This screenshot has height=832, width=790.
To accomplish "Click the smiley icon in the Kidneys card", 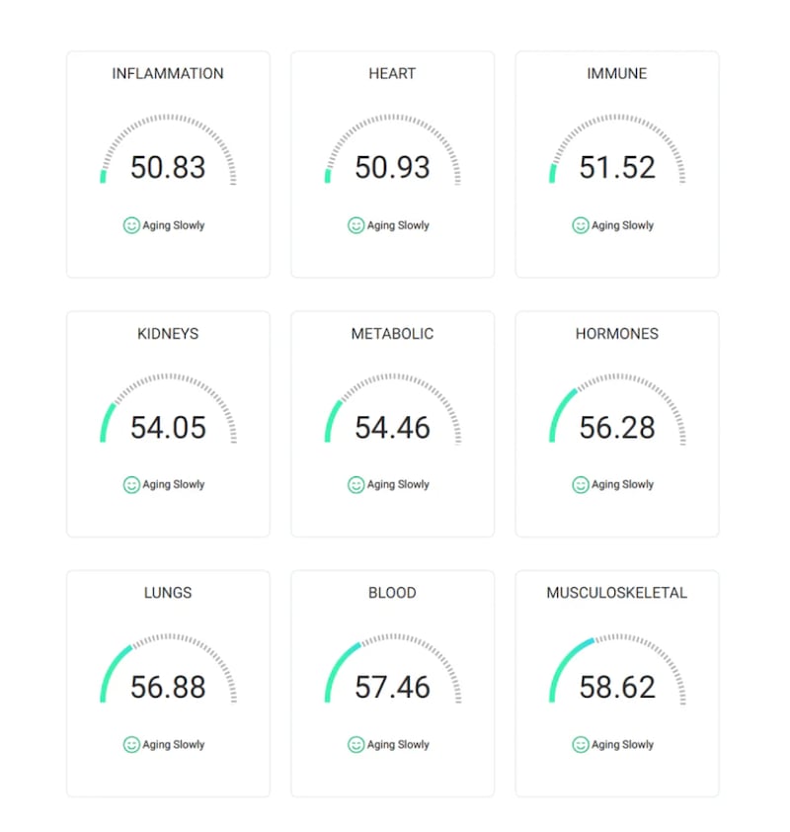I will click(x=131, y=485).
